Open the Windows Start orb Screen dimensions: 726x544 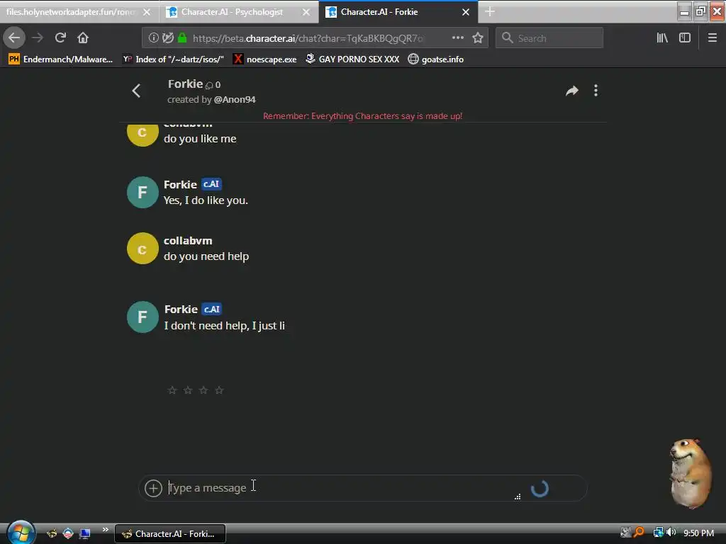tap(21, 533)
